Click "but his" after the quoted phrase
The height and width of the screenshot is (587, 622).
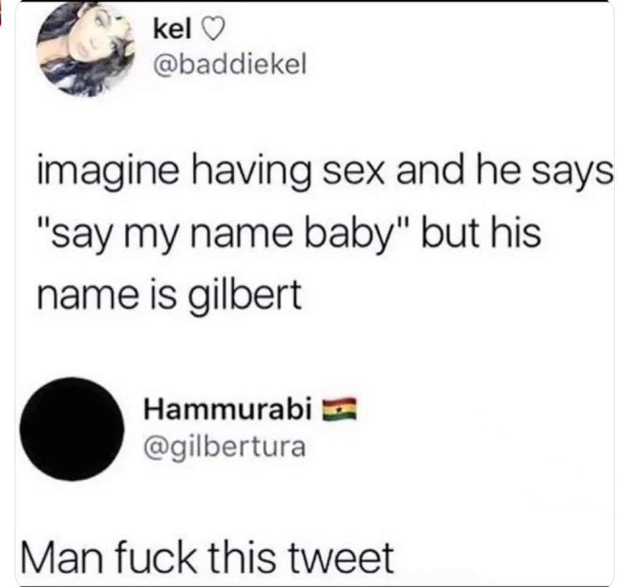pyautogui.click(x=481, y=234)
